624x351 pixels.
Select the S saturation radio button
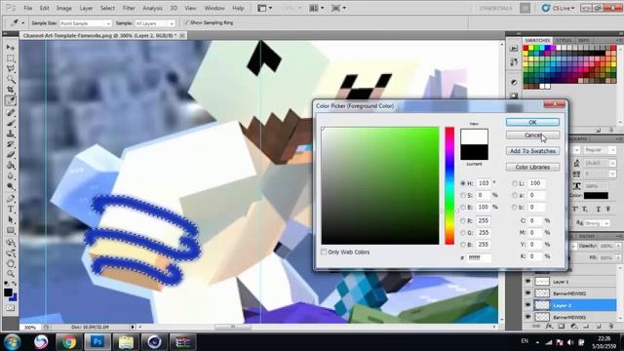pyautogui.click(x=462, y=195)
